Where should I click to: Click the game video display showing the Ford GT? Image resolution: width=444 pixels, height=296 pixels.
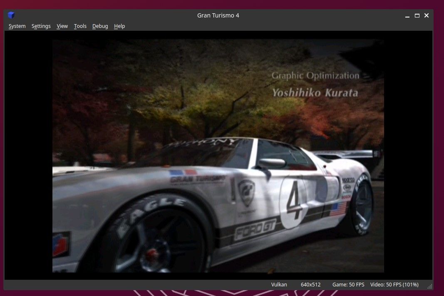coord(218,156)
